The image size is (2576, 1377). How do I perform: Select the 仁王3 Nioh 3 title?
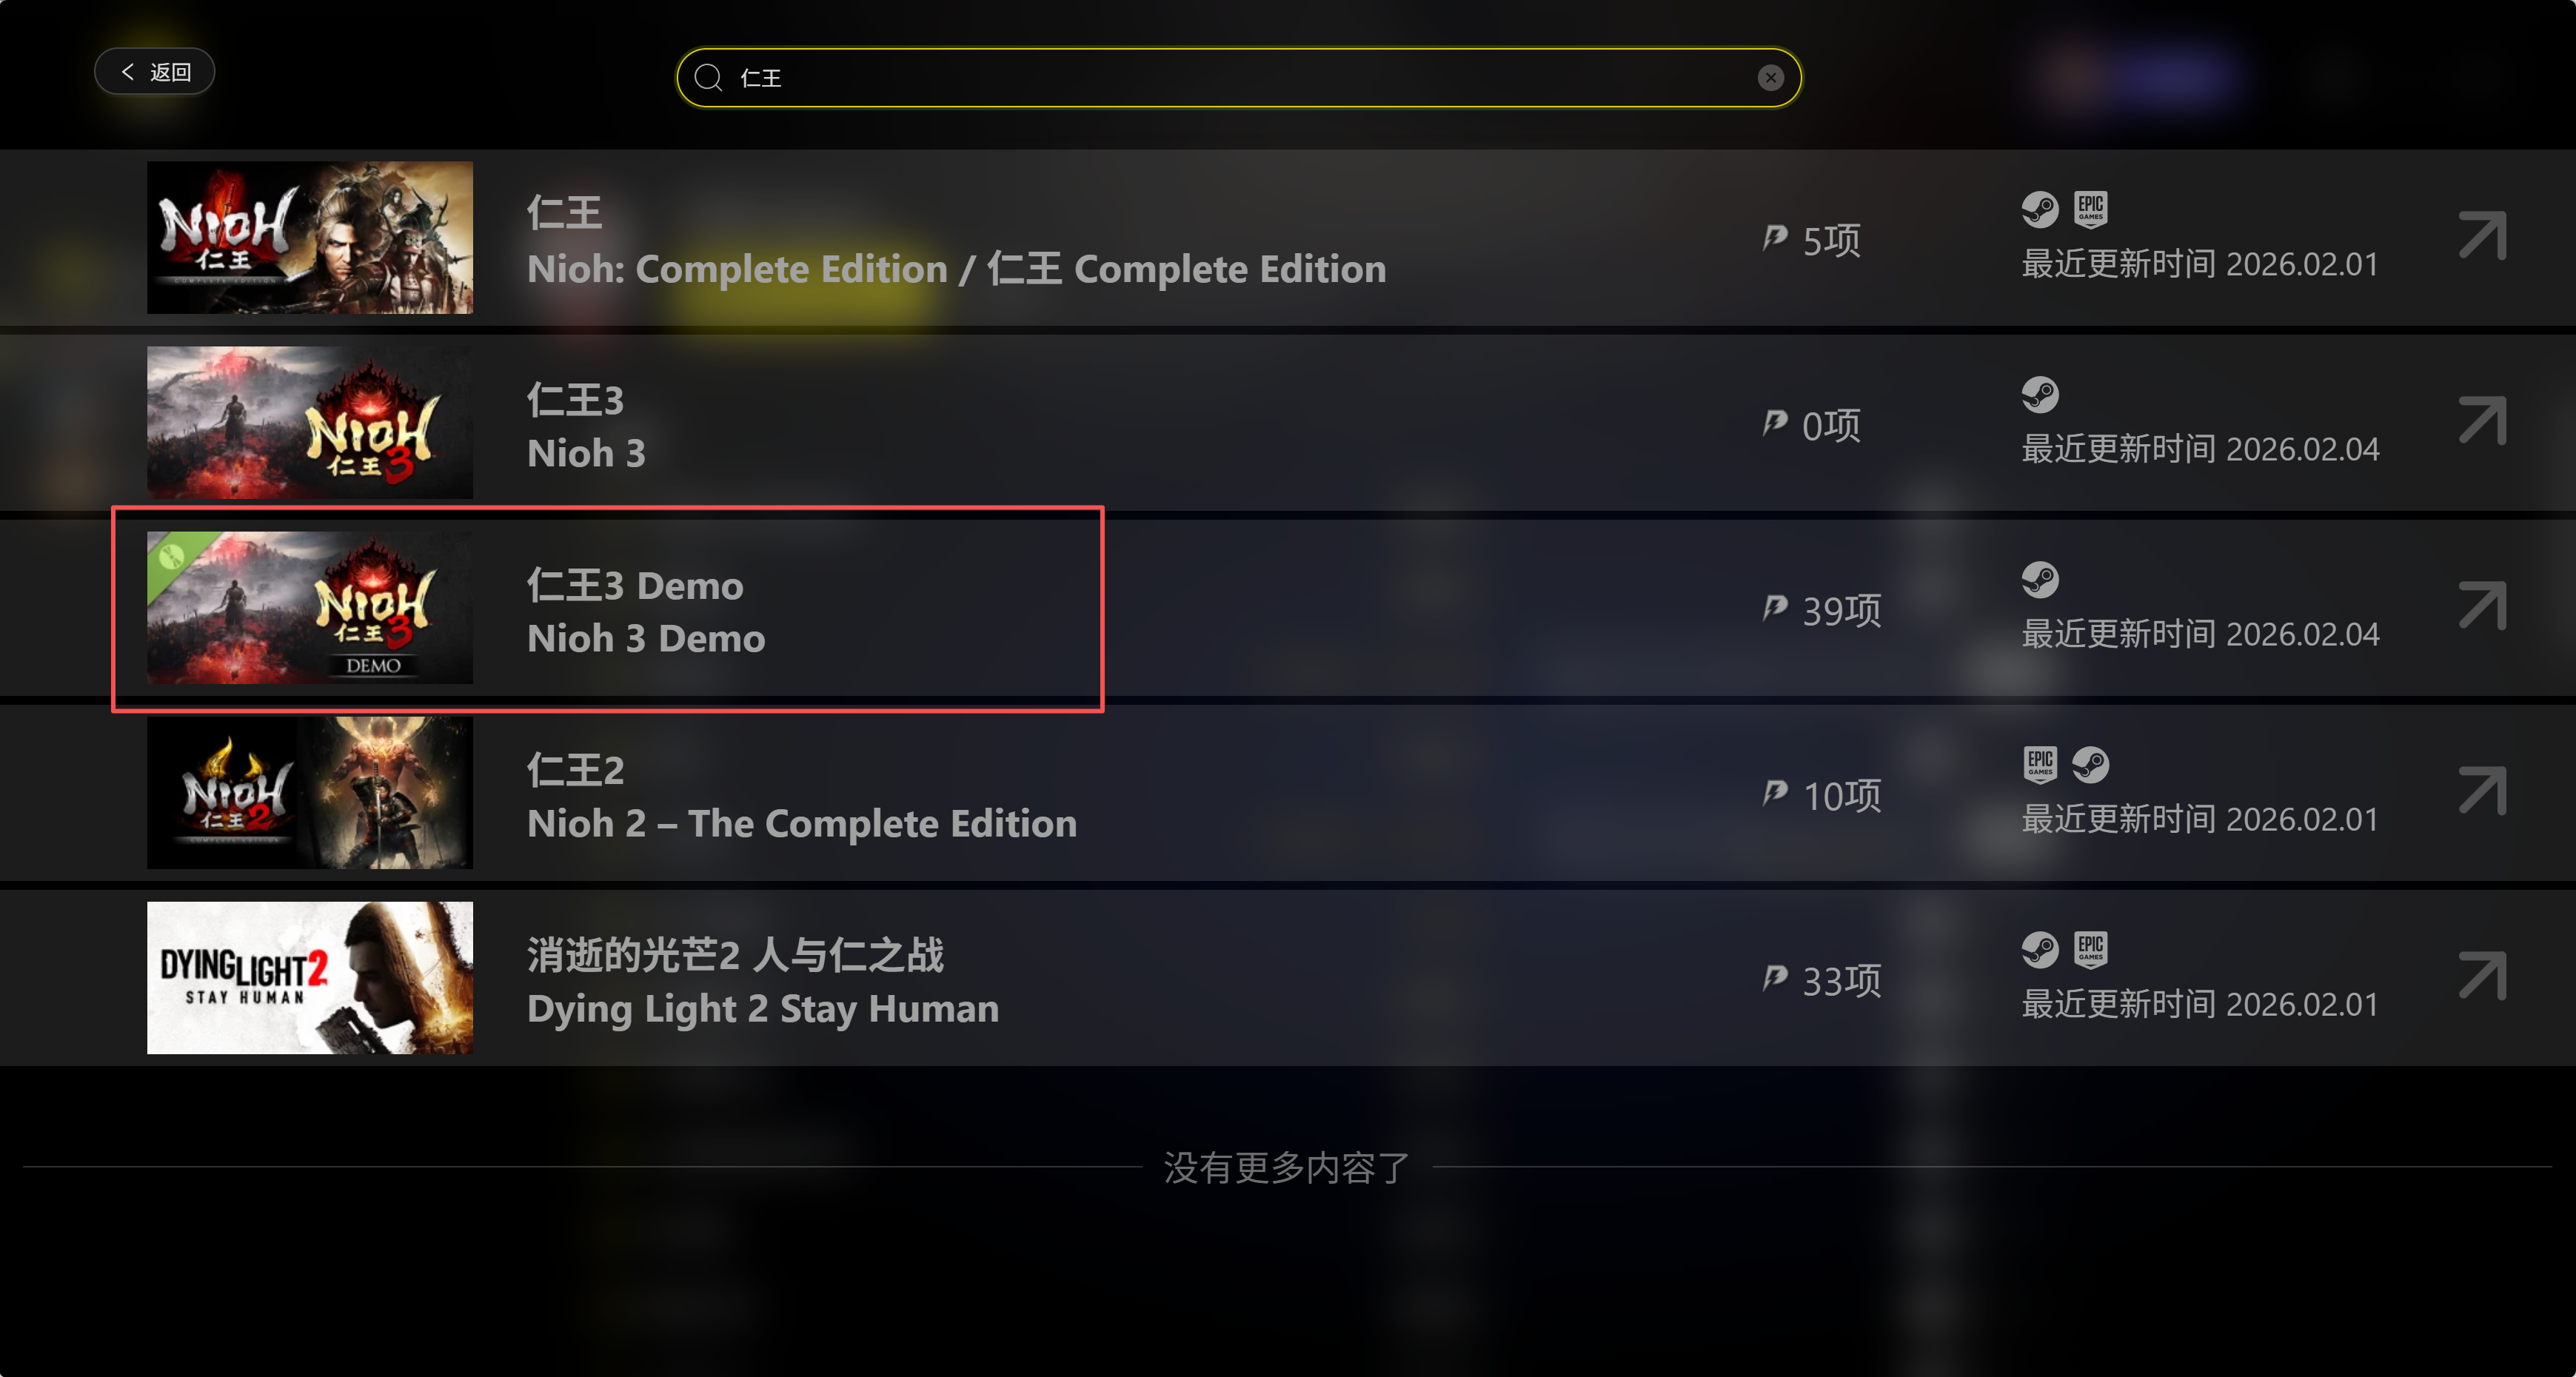click(x=587, y=426)
